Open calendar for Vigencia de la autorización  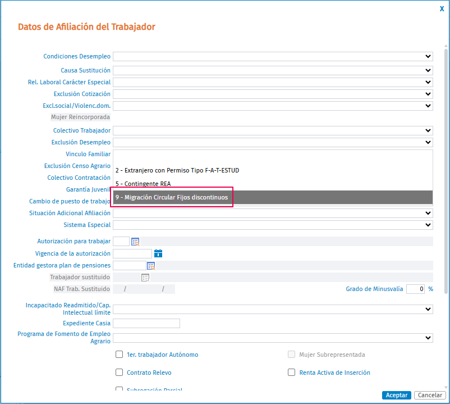(158, 253)
